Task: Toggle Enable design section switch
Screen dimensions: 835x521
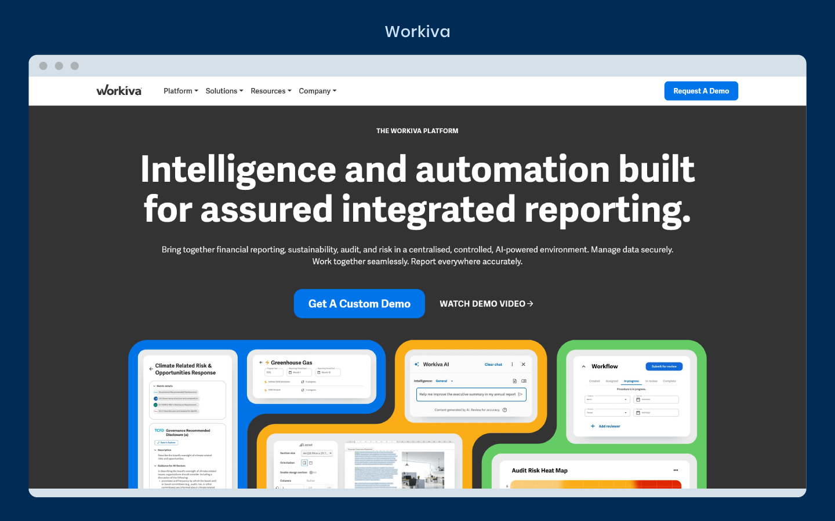Action: pyautogui.click(x=313, y=472)
